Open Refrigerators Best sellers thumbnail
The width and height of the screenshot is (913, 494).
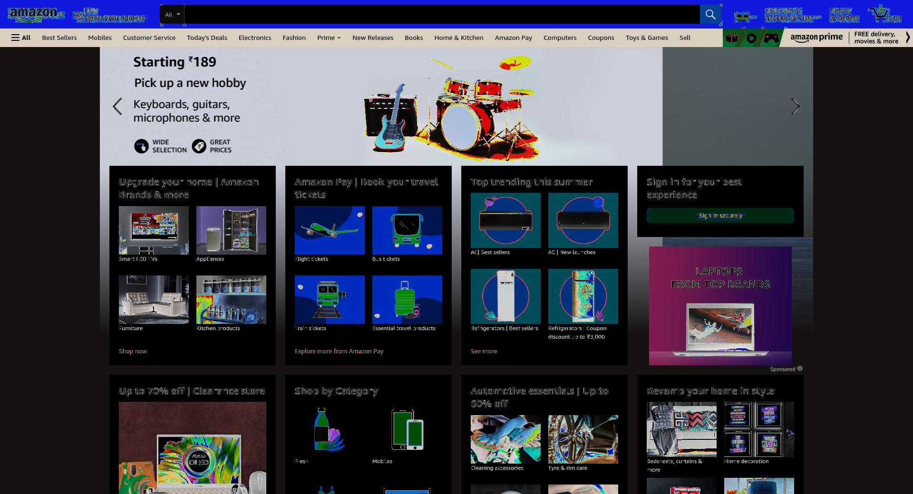coord(505,296)
